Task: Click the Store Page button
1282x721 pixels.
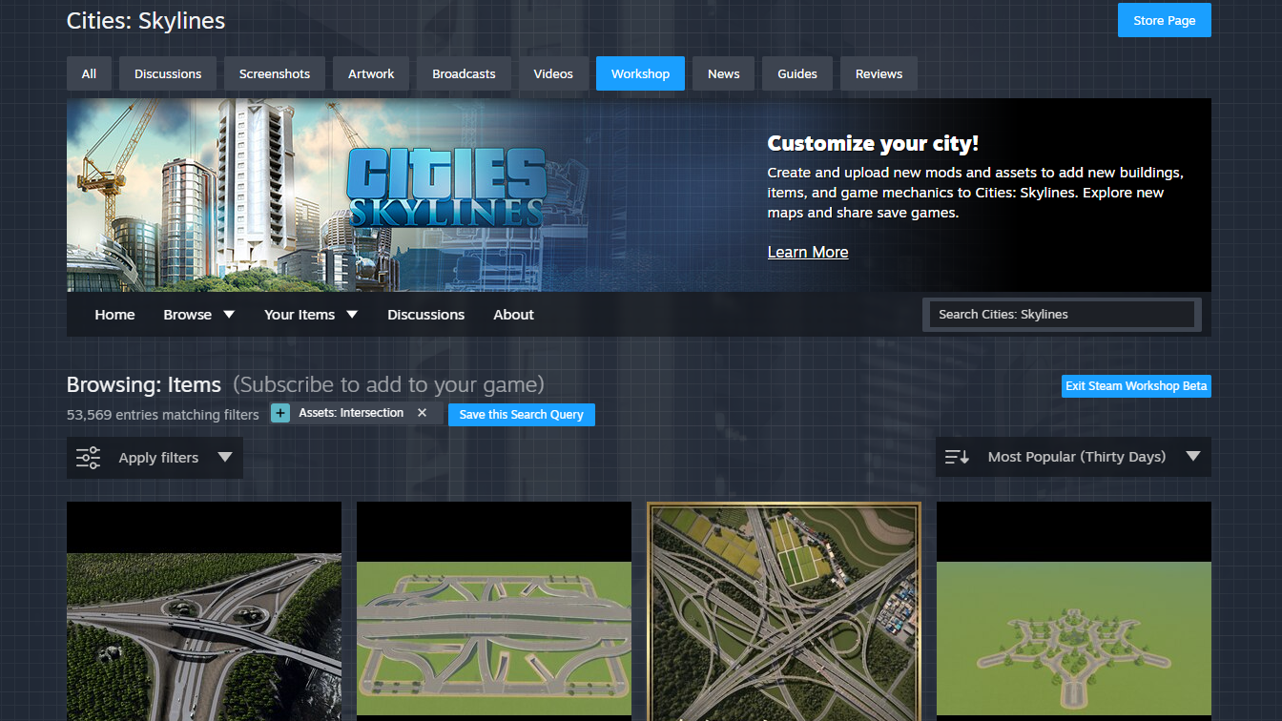Action: point(1164,19)
